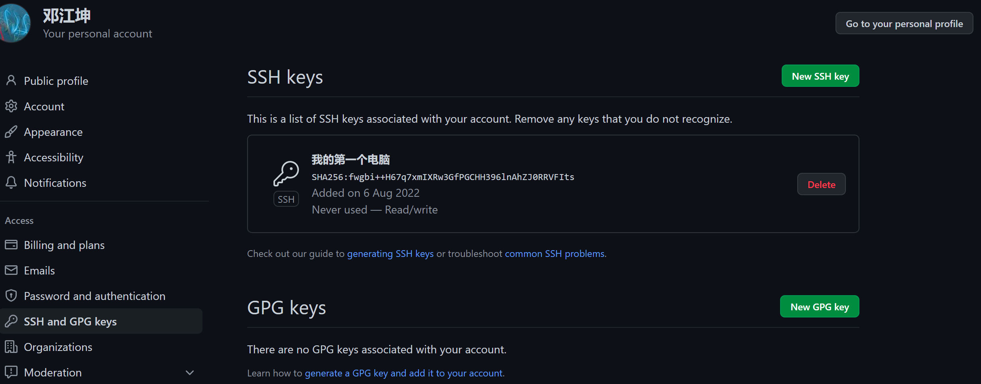Expand the Moderation section chevron
981x384 pixels.
coord(190,372)
